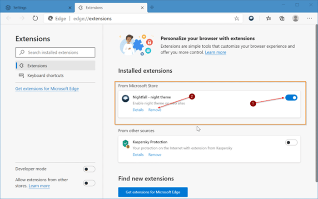
Task: Click the magnifier icon in the search box
Action: click(x=22, y=52)
